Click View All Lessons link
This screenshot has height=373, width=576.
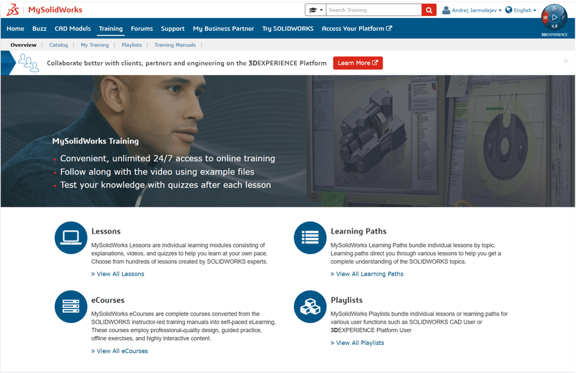[x=118, y=274]
